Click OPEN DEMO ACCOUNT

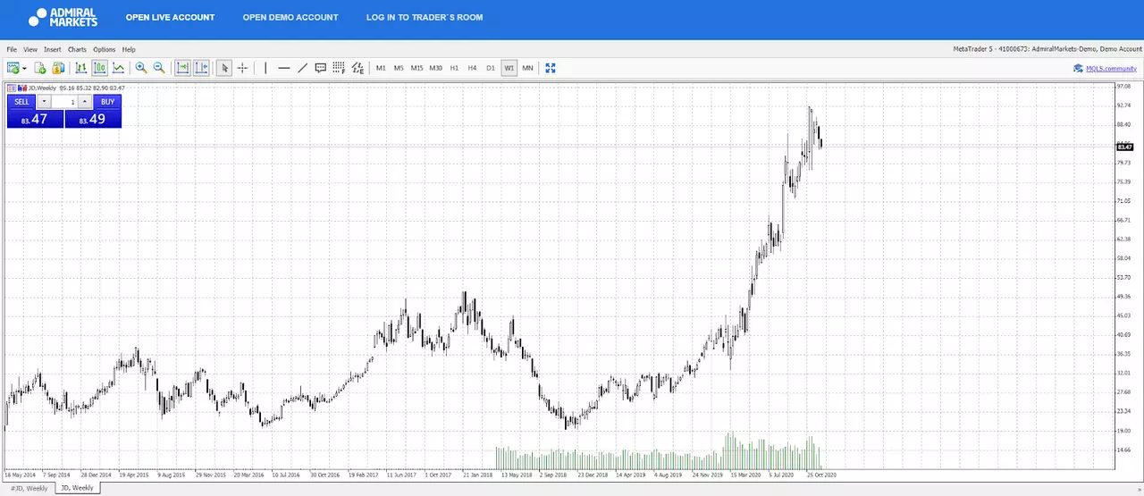pyautogui.click(x=290, y=17)
